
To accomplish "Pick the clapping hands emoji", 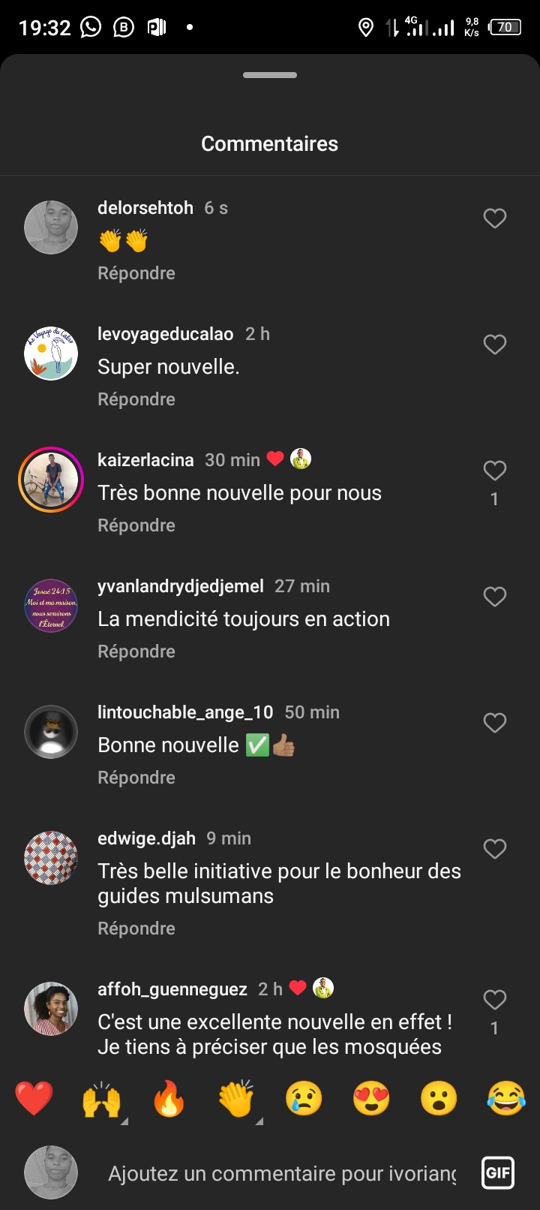I will [236, 1099].
